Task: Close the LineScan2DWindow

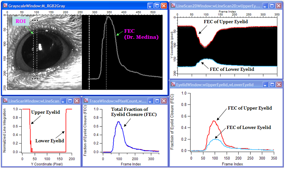Action: 278,6
